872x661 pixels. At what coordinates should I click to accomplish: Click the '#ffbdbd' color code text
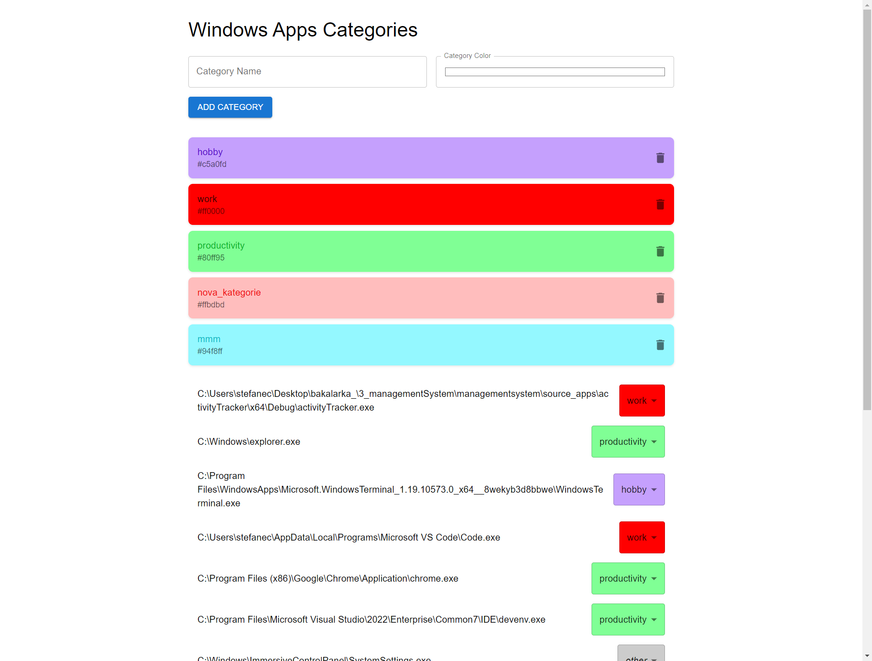pos(211,305)
